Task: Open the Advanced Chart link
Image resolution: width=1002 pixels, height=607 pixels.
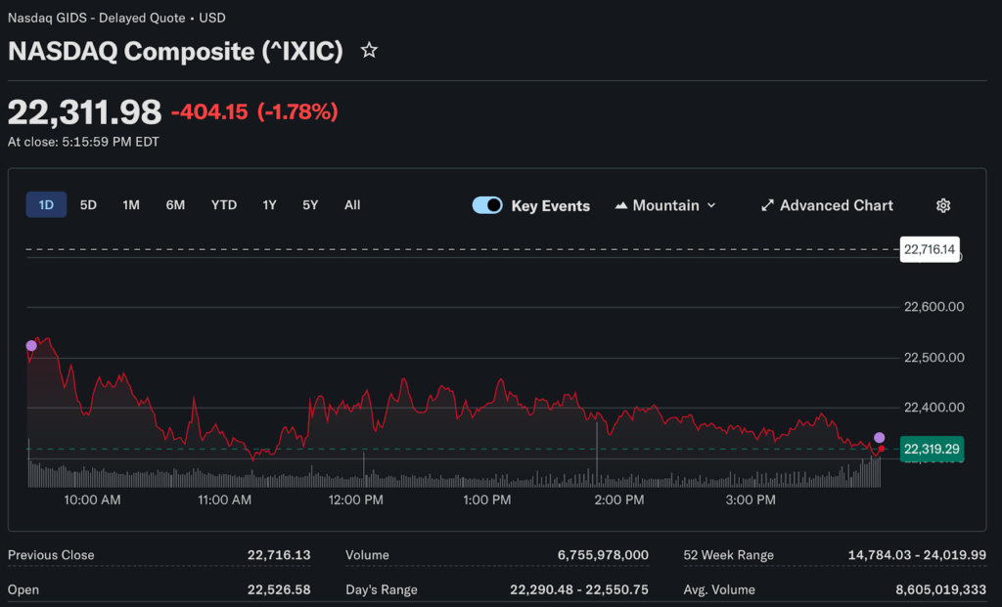Action: (x=836, y=205)
